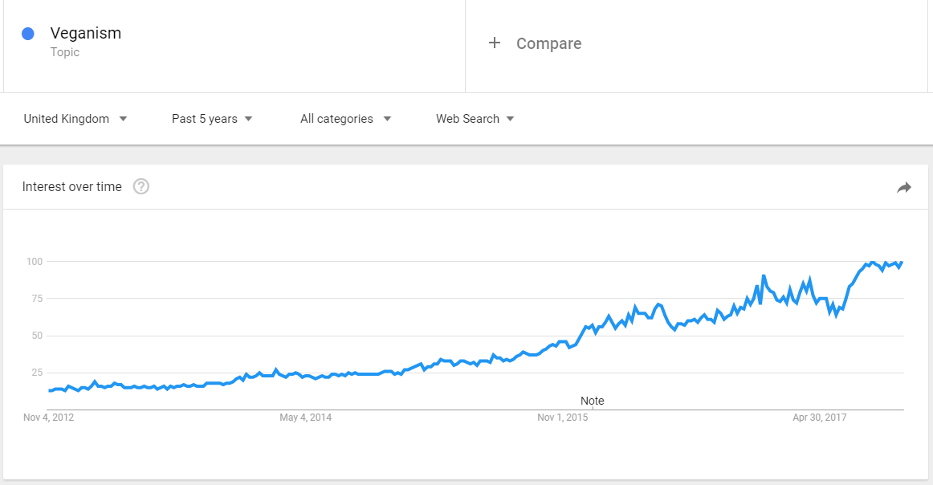Click the 50 value on the y-axis

[x=36, y=336]
